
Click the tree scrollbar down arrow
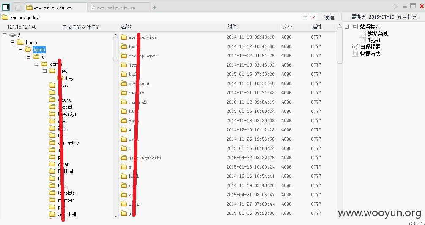pos(116,216)
